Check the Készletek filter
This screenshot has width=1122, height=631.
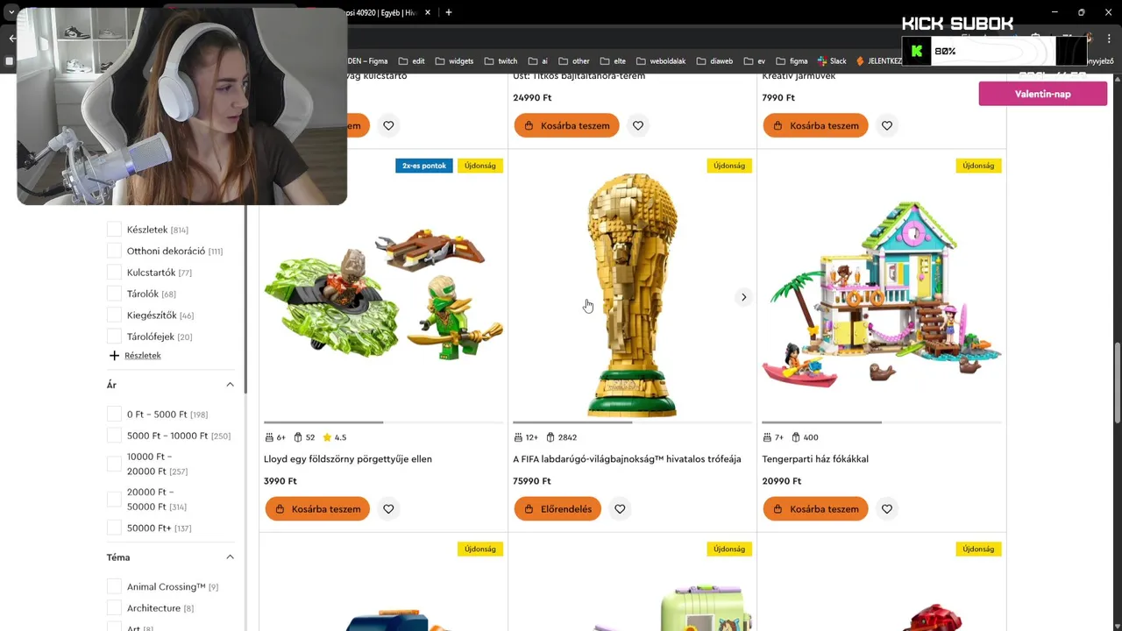pyautogui.click(x=114, y=230)
